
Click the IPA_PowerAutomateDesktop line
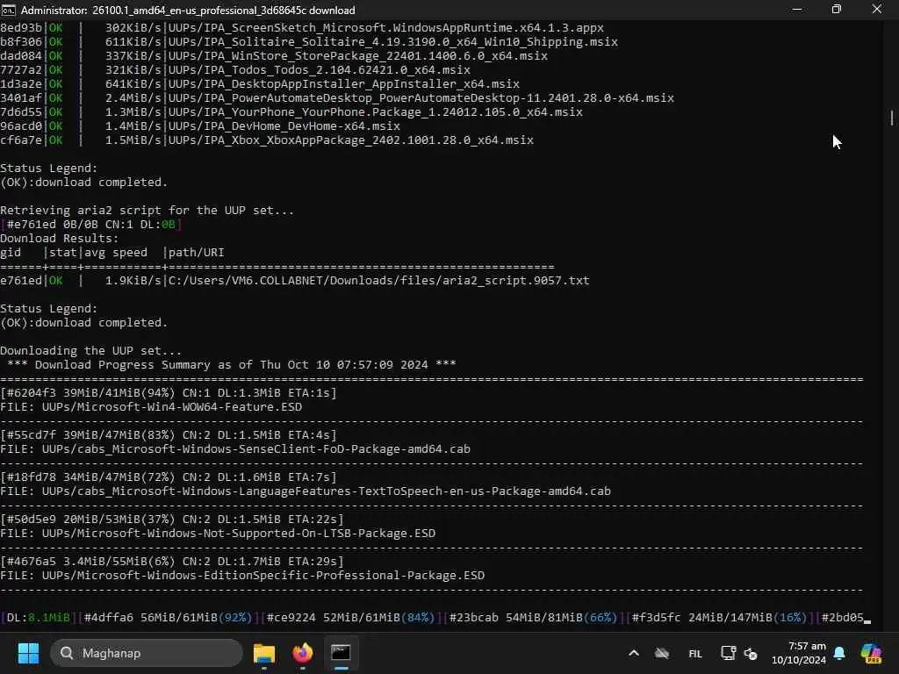click(337, 98)
